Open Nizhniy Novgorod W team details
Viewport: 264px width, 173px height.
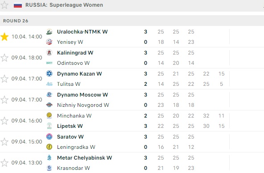pyautogui.click(x=83, y=105)
